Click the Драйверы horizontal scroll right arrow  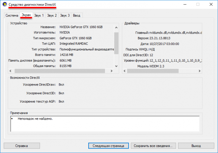pos(199,71)
